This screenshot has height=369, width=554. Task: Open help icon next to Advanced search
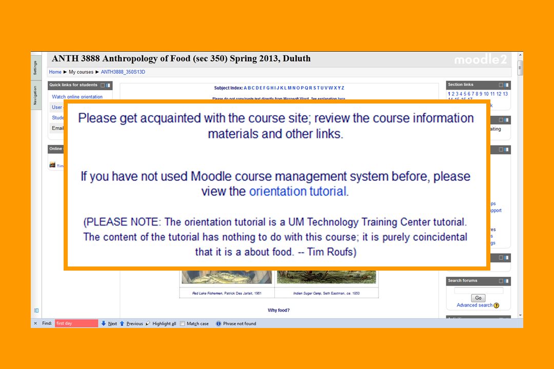click(x=497, y=305)
